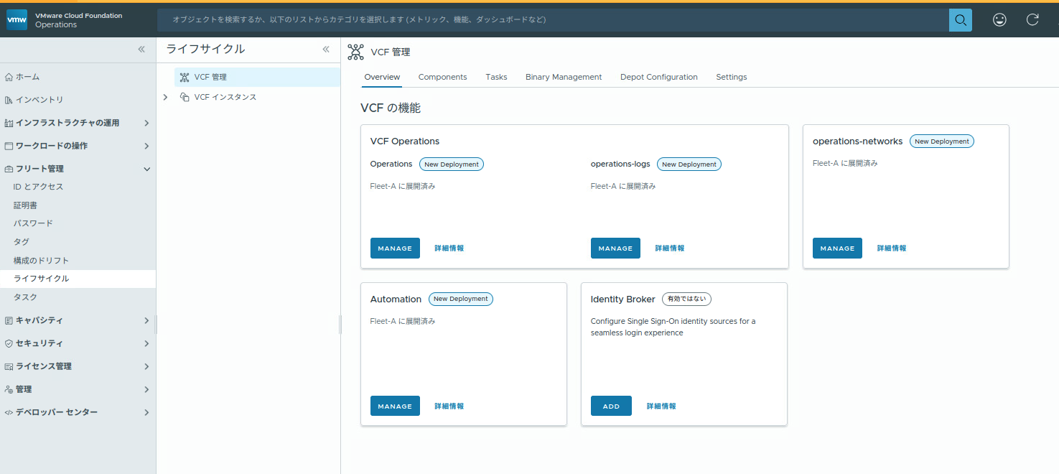Open the Depot Configuration tab

pyautogui.click(x=658, y=77)
